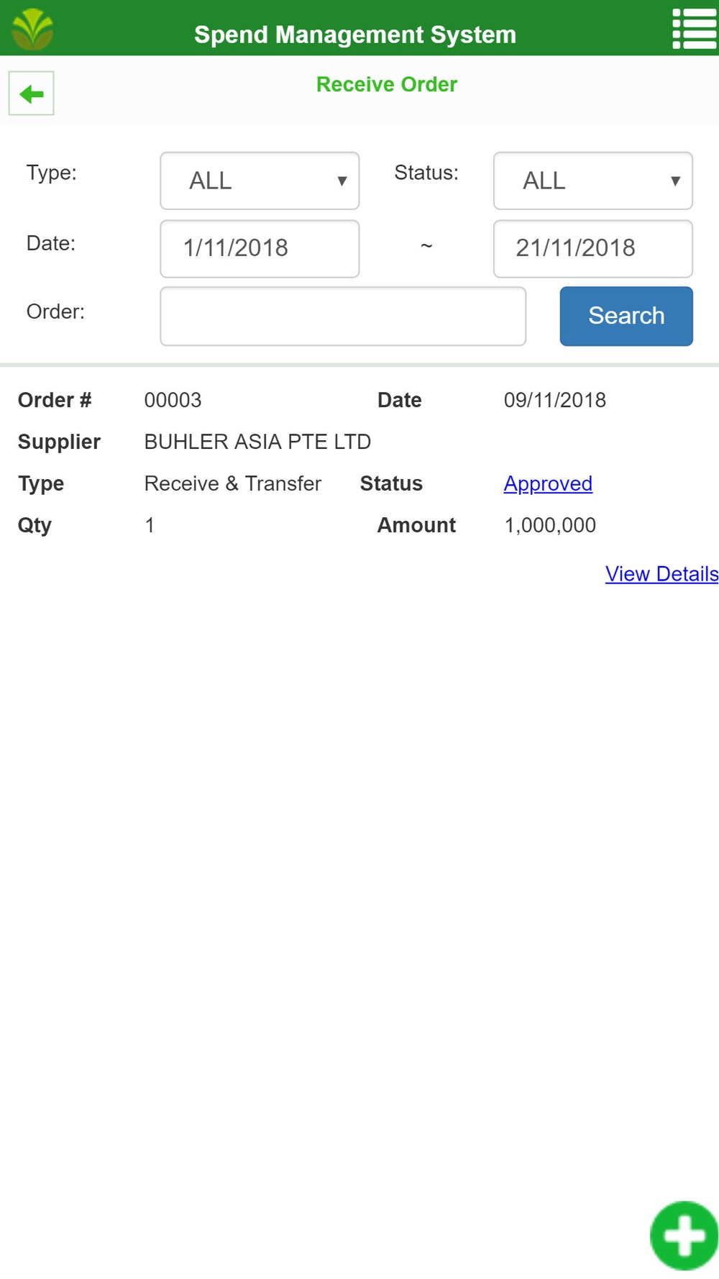Tap the order date 09/11/2018
This screenshot has width=719, height=1279.
point(555,400)
